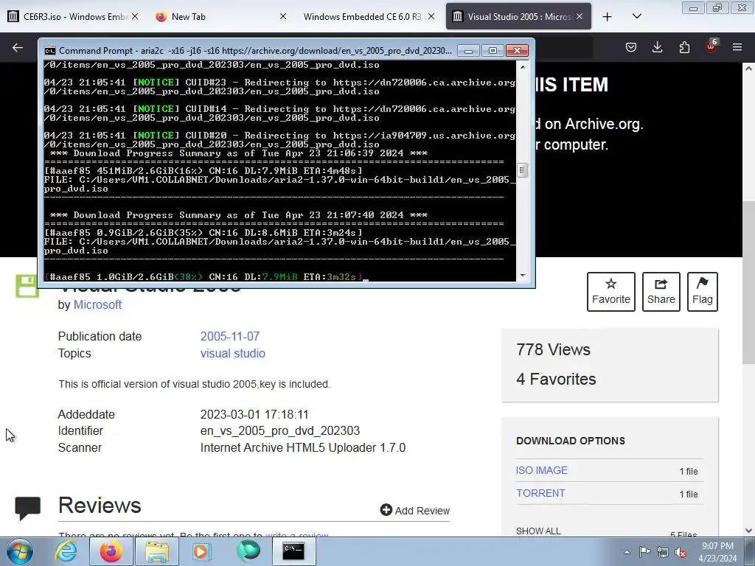Click the network tray icon
The width and height of the screenshot is (755, 566).
click(663, 552)
